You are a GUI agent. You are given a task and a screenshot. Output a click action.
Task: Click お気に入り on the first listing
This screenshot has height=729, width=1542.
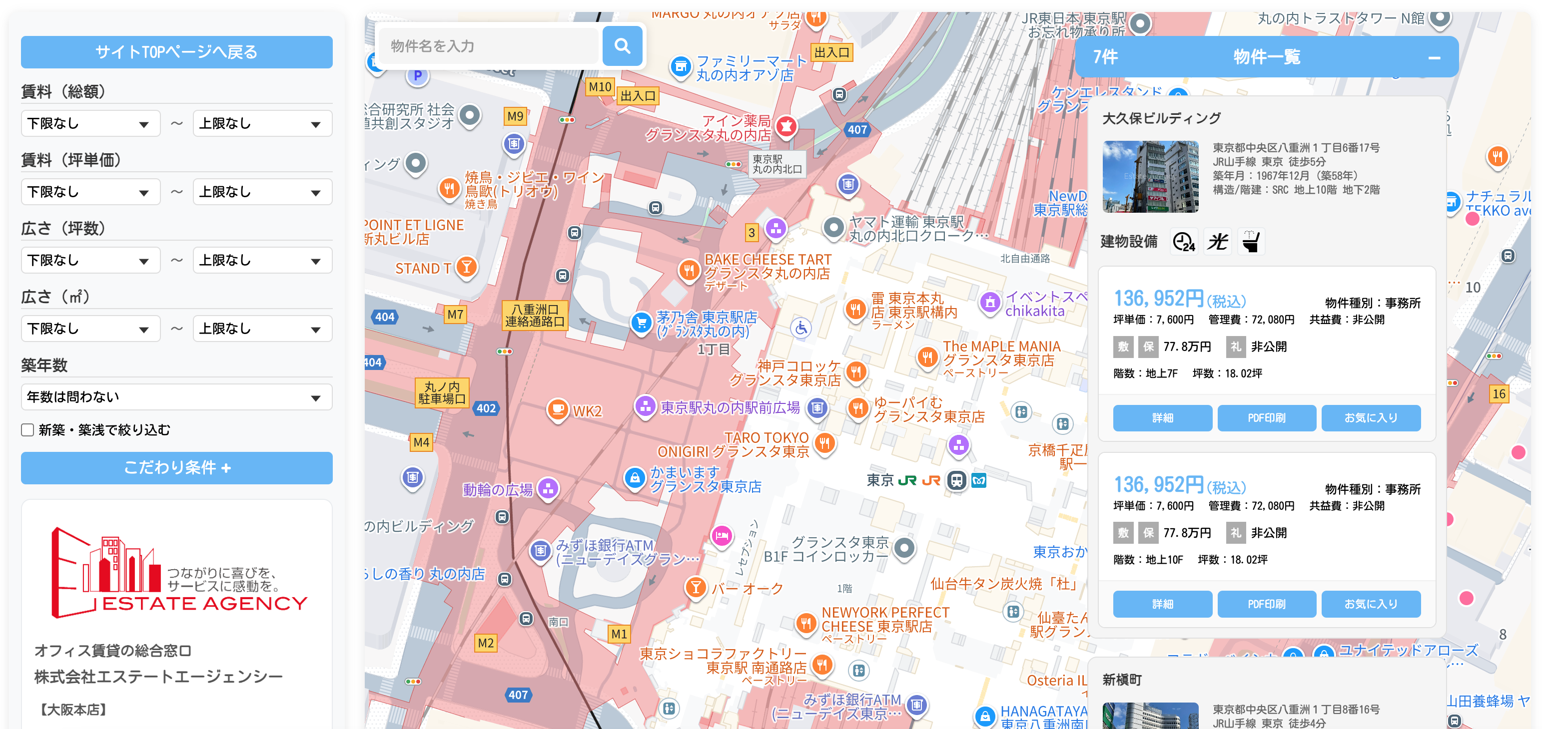(x=1371, y=418)
